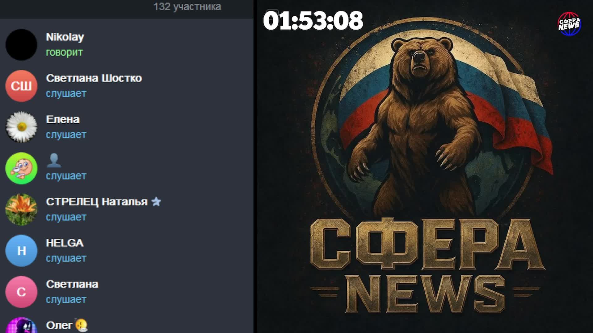Click the green cartoon baby avatar
Screen dimensions: 593x333
point(21,168)
